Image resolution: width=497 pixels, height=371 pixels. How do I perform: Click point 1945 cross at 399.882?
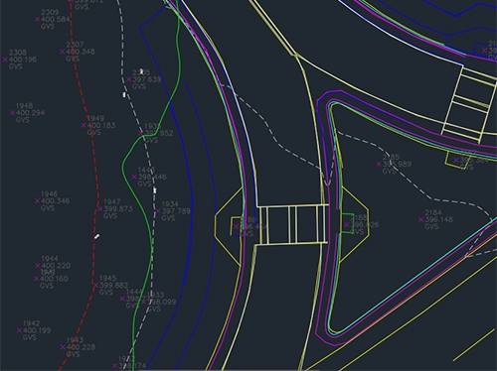tap(95, 286)
